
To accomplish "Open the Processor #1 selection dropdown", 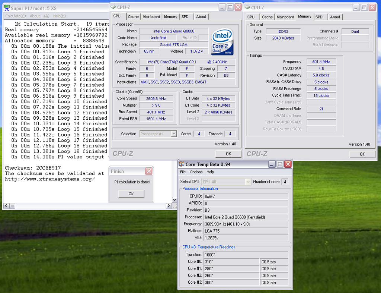I will tap(174, 134).
